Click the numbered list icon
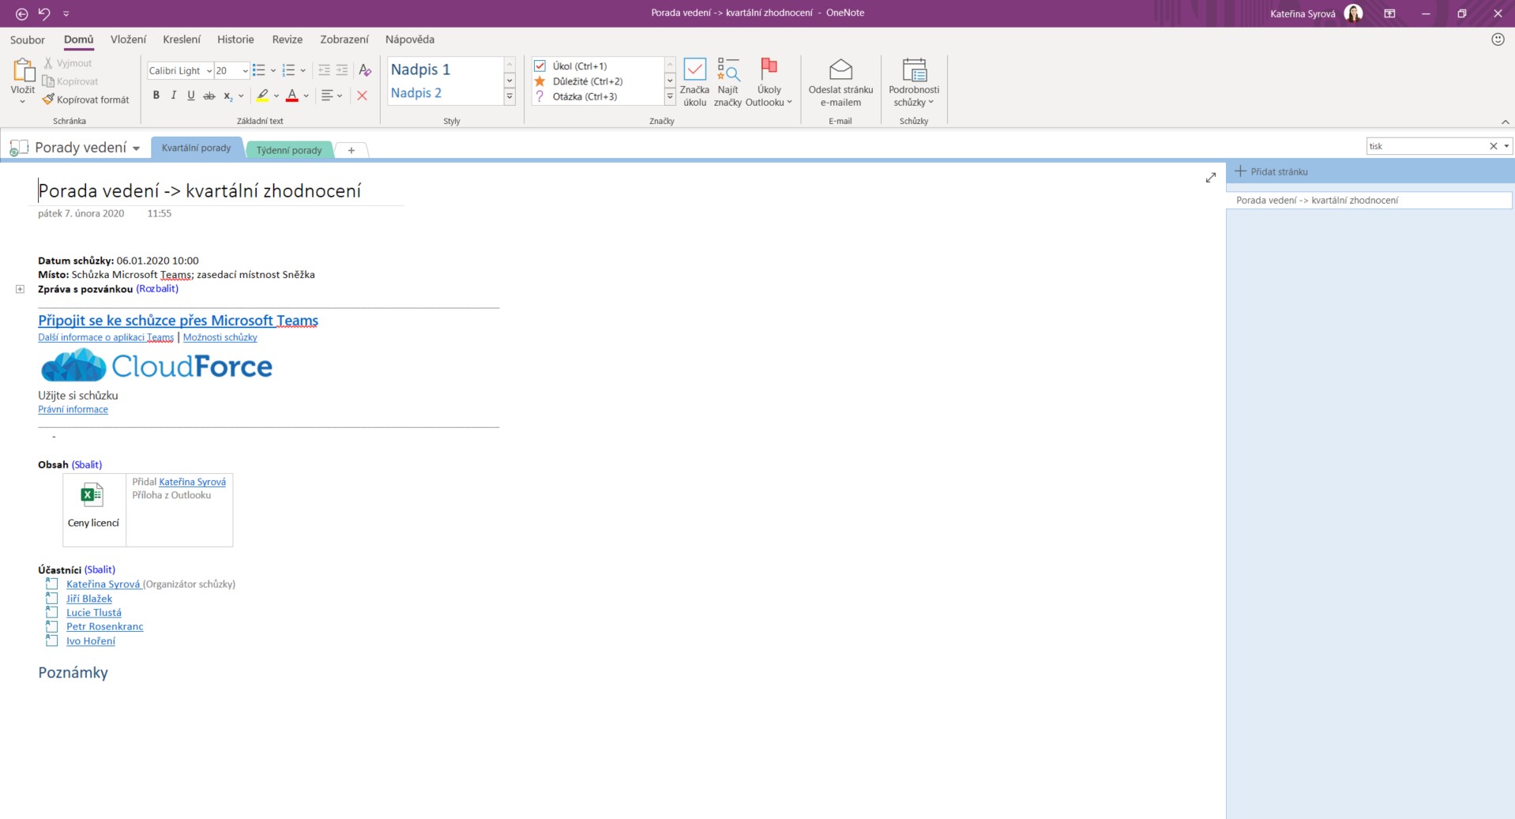Image resolution: width=1515 pixels, height=819 pixels. [289, 71]
